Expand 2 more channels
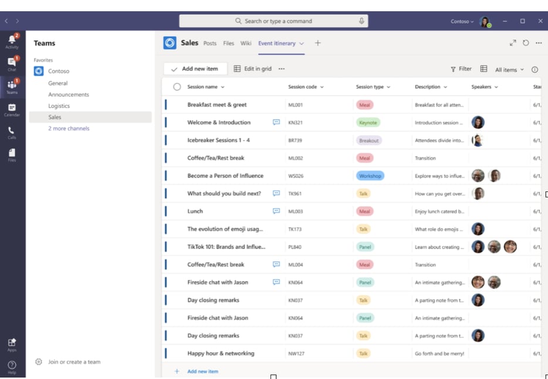The height and width of the screenshot is (379, 548). pyautogui.click(x=69, y=129)
